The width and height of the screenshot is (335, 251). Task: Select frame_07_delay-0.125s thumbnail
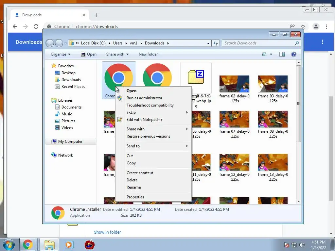coord(234,119)
